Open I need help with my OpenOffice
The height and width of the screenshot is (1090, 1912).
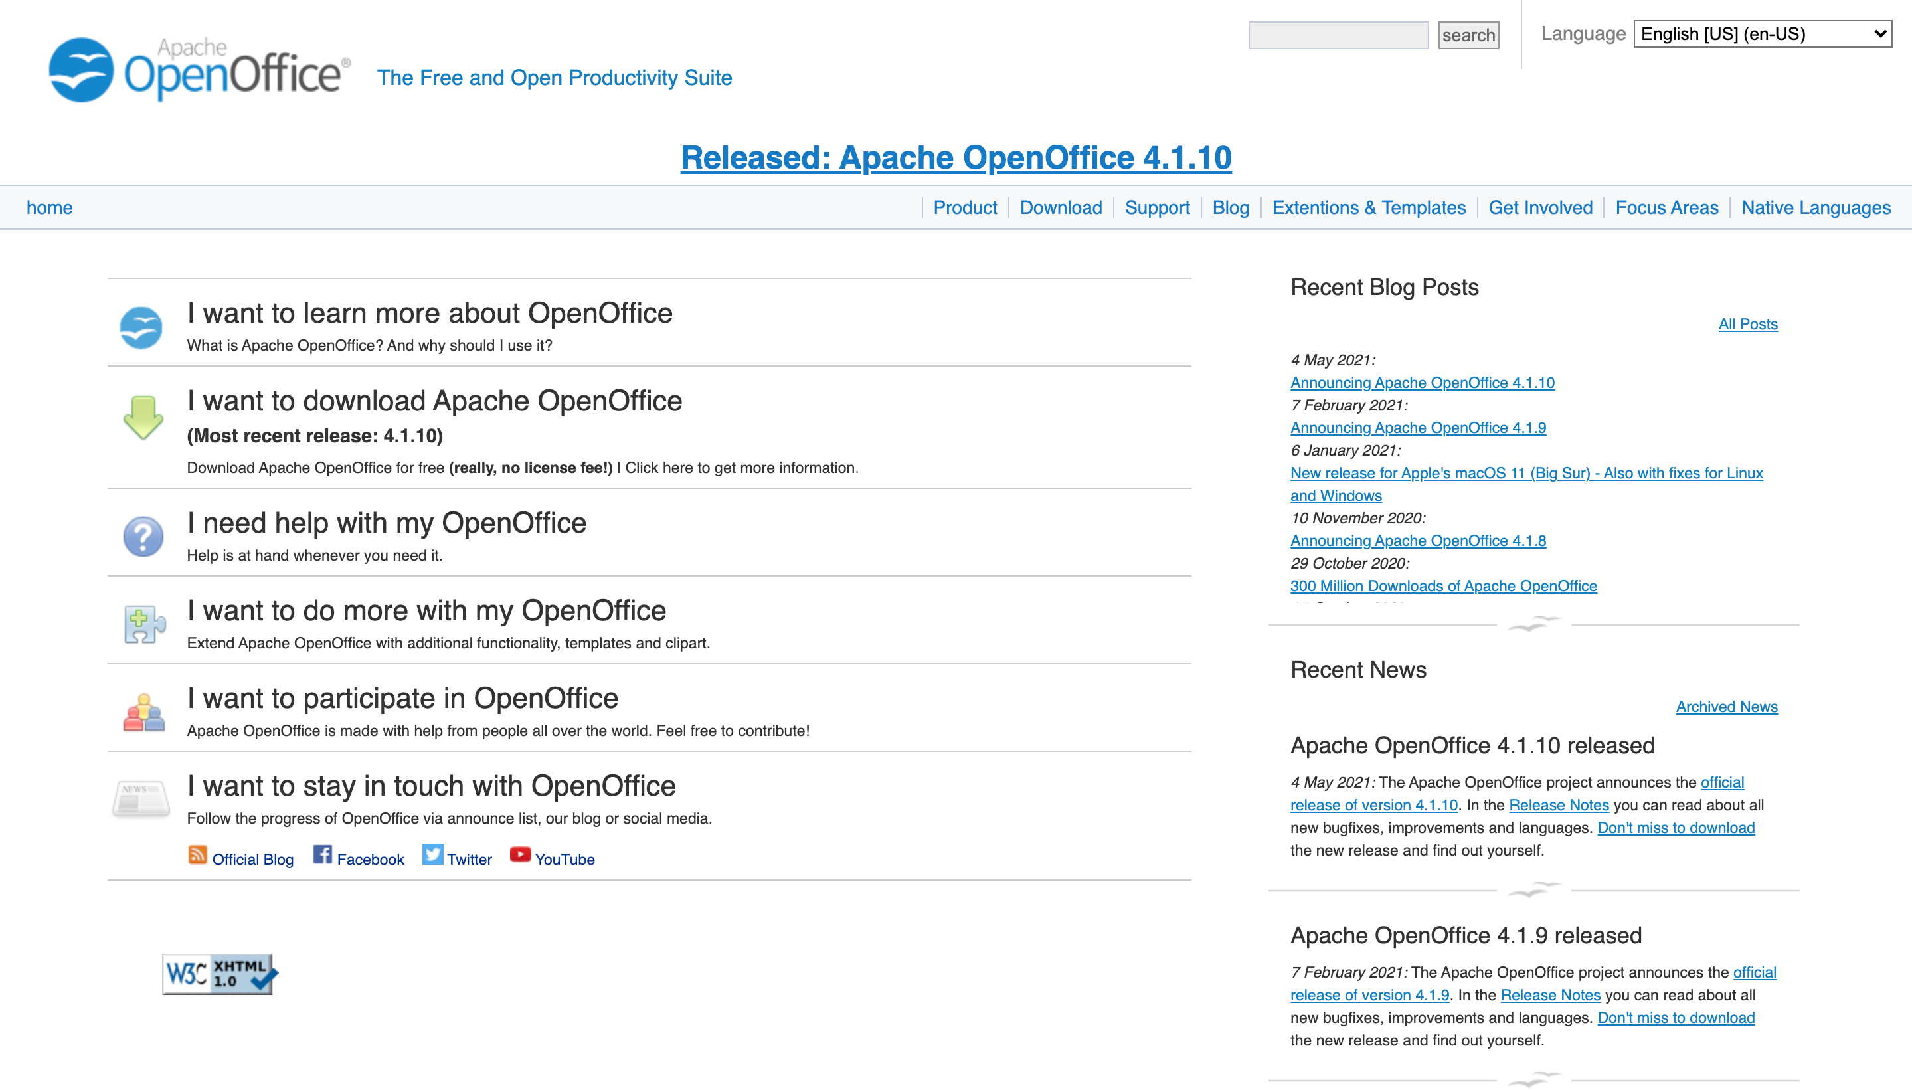click(387, 523)
